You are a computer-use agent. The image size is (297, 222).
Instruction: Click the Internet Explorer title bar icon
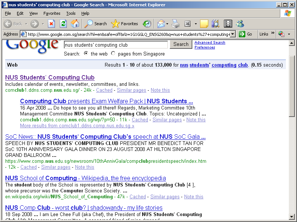pos(5,5)
